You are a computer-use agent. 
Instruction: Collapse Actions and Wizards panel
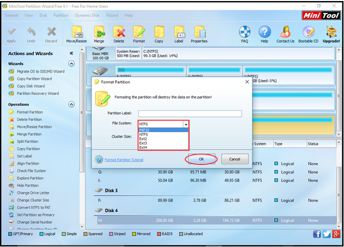pos(71,53)
